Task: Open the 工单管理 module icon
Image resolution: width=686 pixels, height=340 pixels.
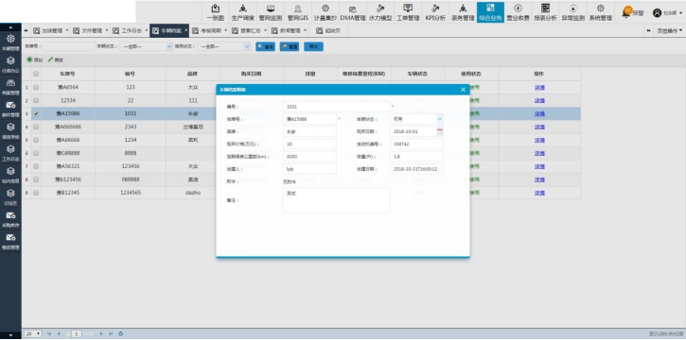Action: (x=408, y=12)
